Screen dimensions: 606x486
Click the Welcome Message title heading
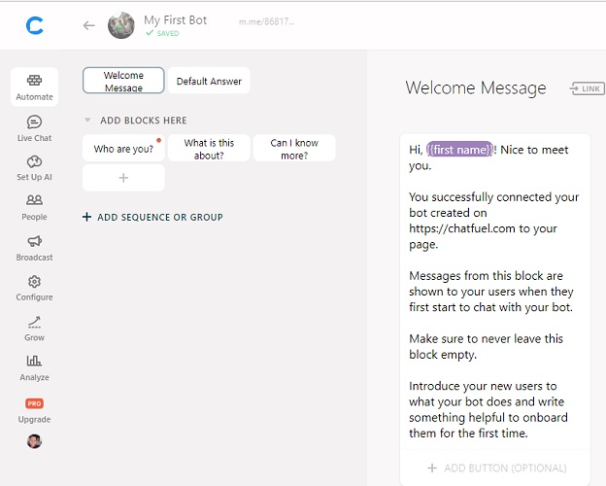[x=476, y=88]
